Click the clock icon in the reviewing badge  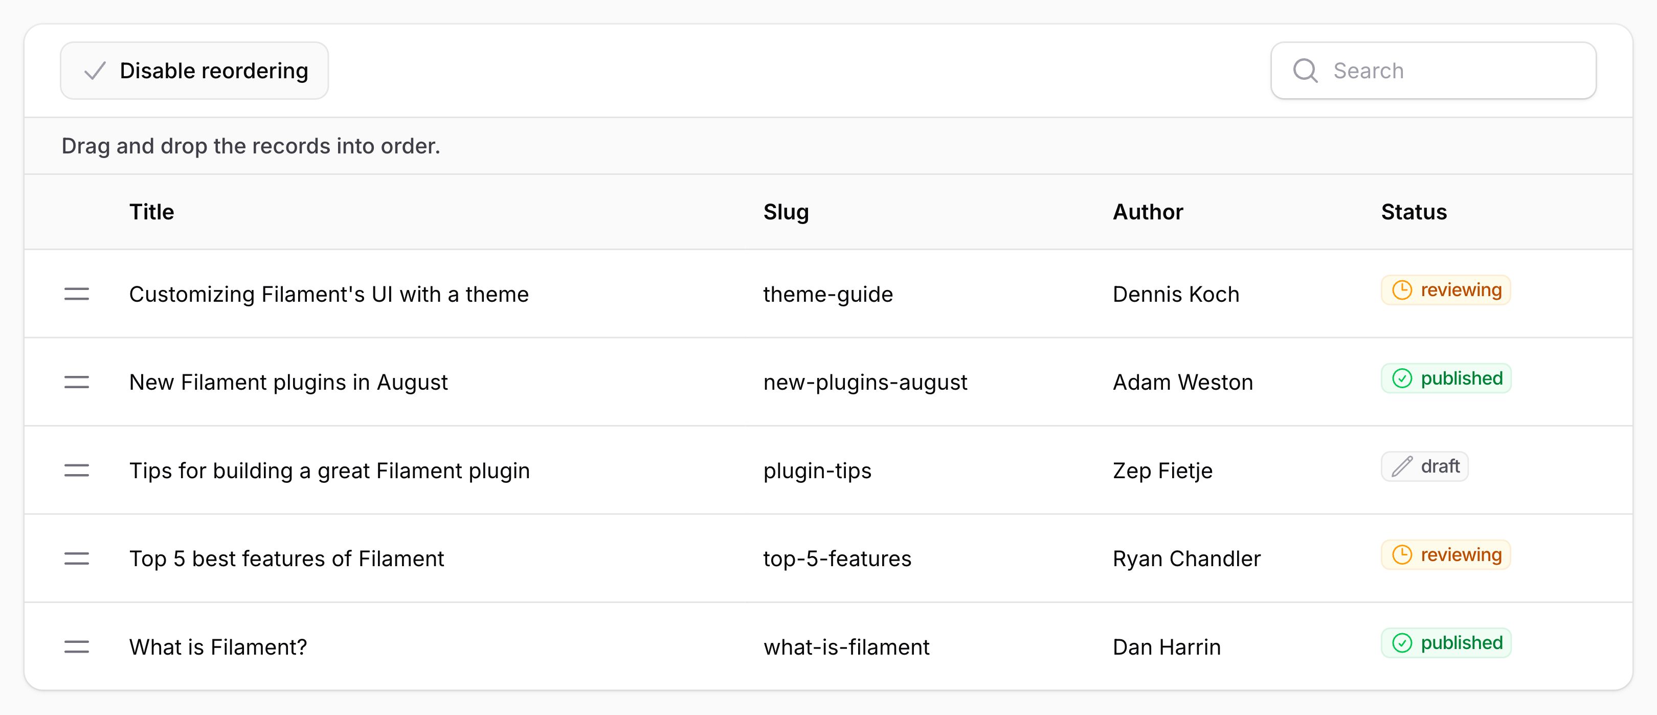(x=1402, y=289)
